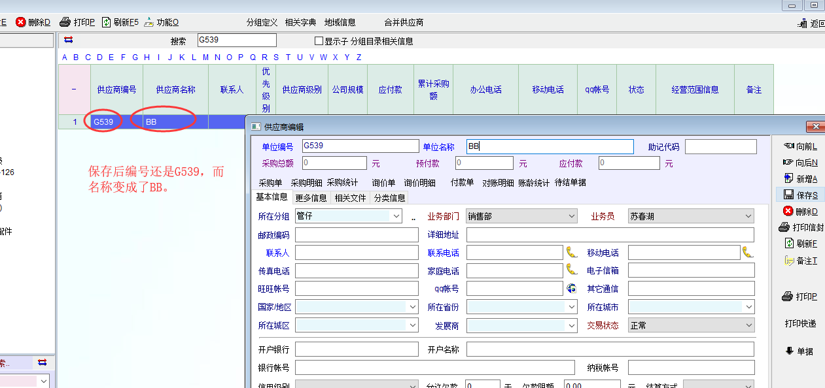This screenshot has height=388, width=825.
Task: Click the 对账明细 link
Action: (497, 183)
